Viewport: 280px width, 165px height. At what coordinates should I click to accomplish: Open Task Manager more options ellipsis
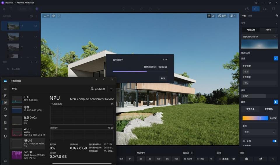[112, 89]
